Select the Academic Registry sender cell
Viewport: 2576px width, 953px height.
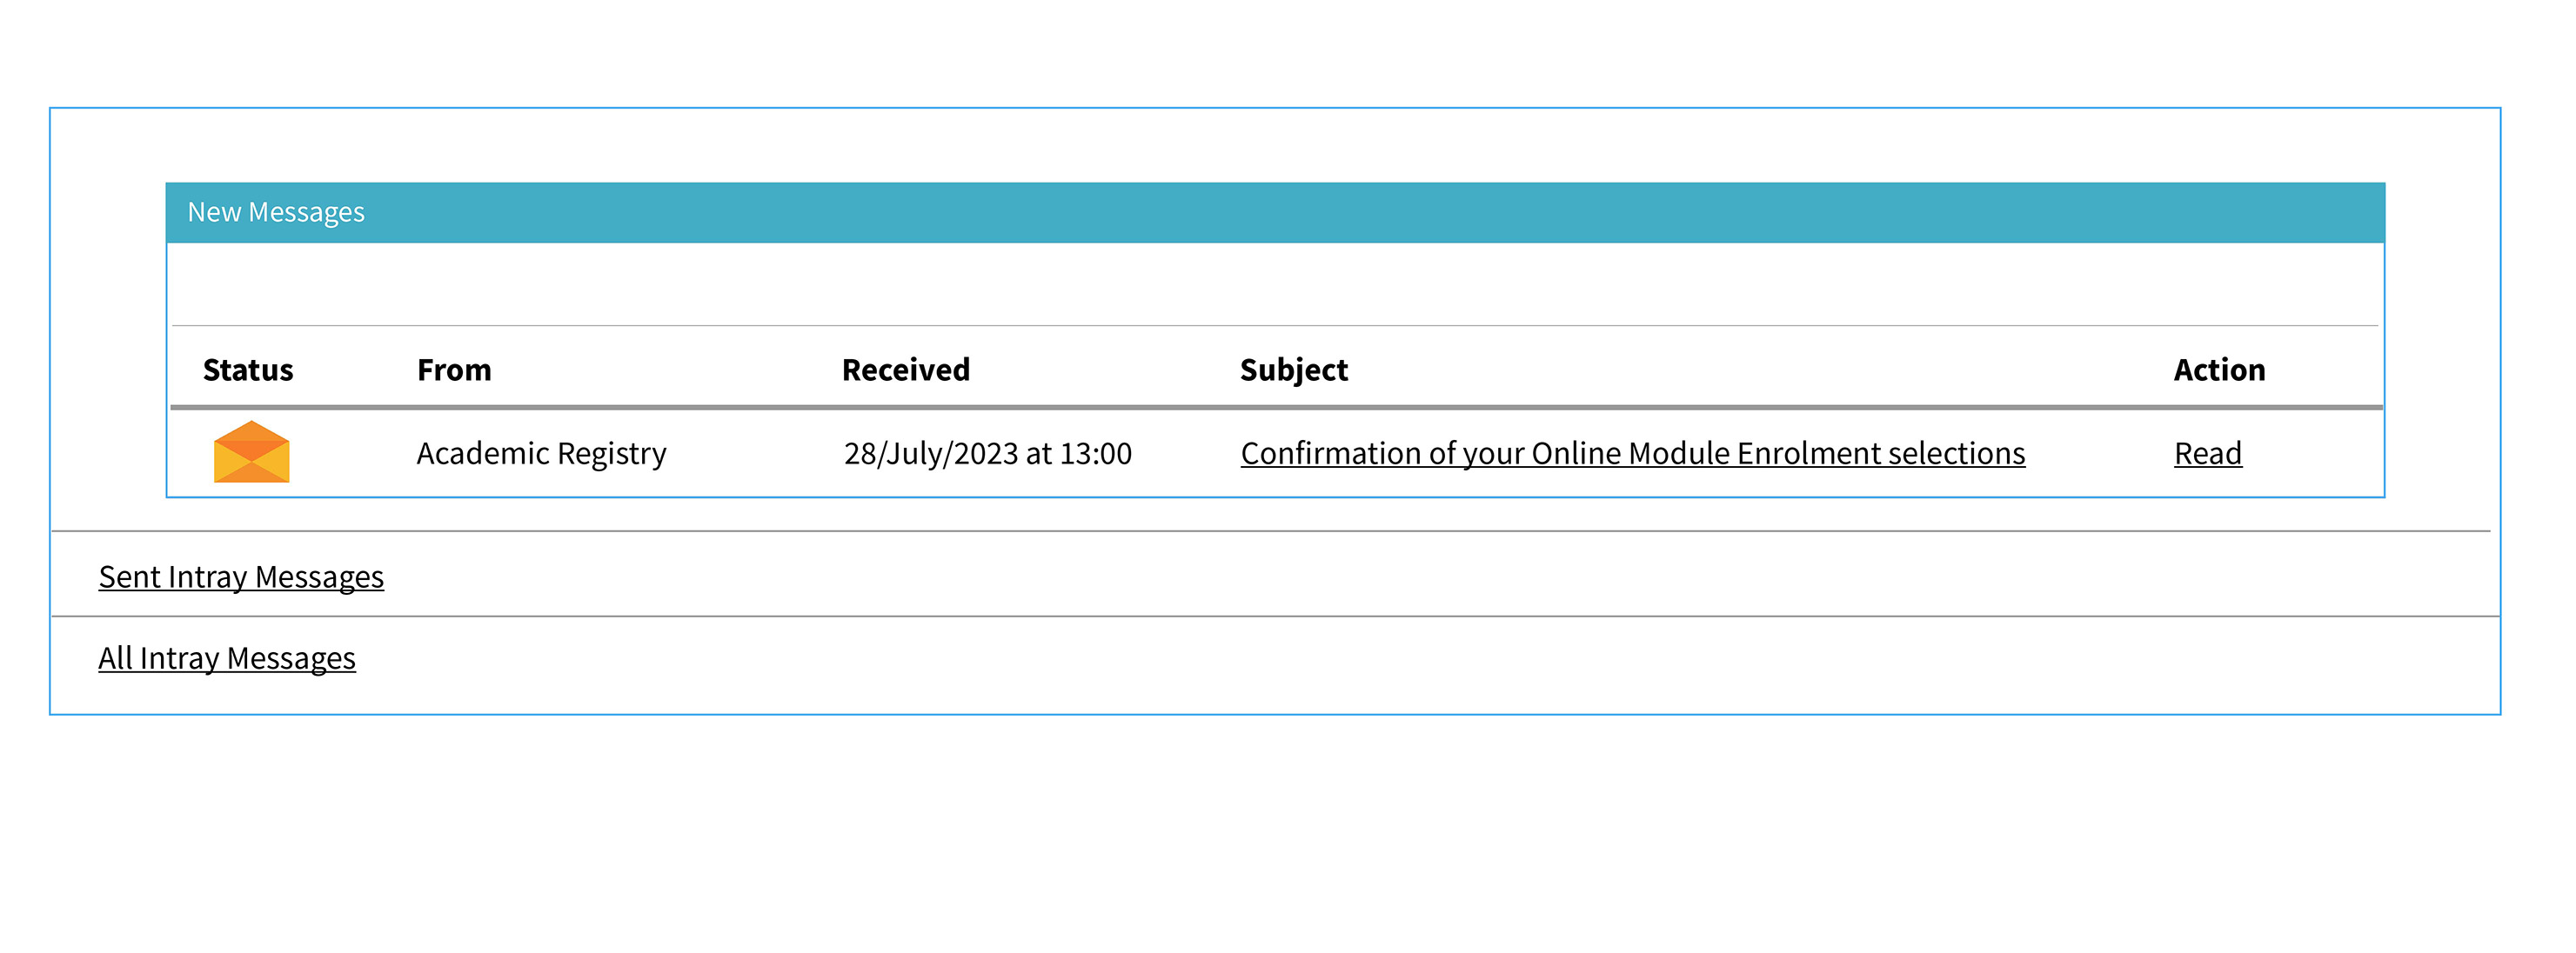[541, 454]
